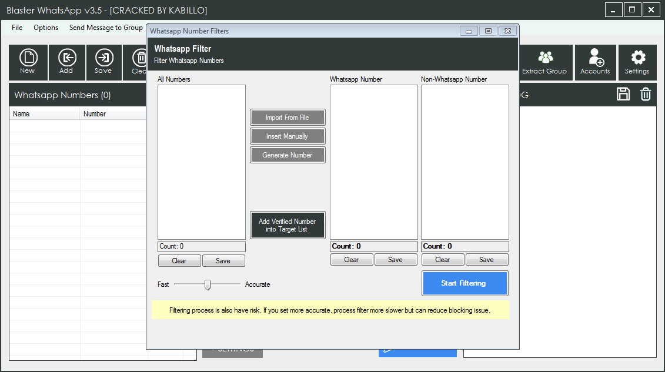Viewport: 665px width, 372px height.
Task: Open the Options menu
Action: click(x=46, y=28)
